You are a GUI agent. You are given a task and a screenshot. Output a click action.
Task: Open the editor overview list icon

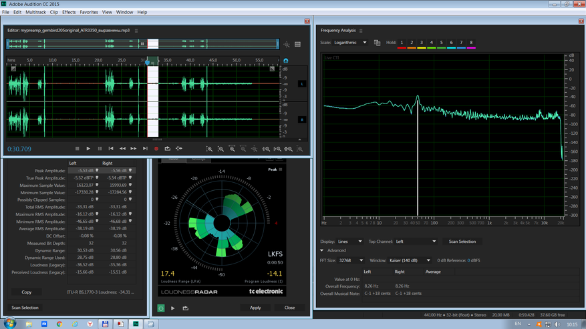coord(297,45)
